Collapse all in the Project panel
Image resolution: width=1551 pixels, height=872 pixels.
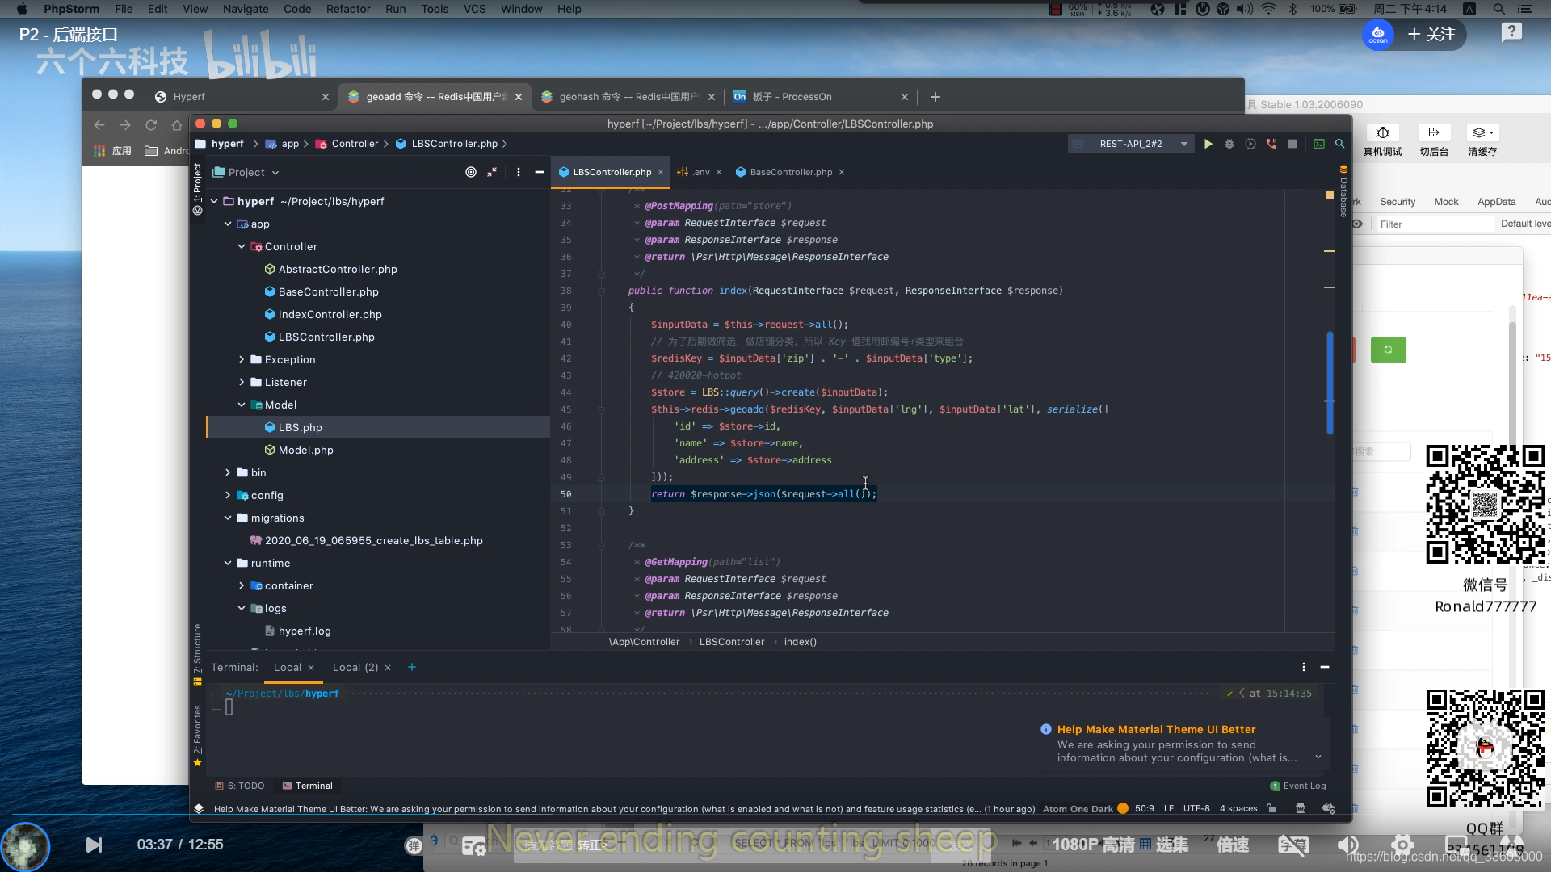(492, 172)
